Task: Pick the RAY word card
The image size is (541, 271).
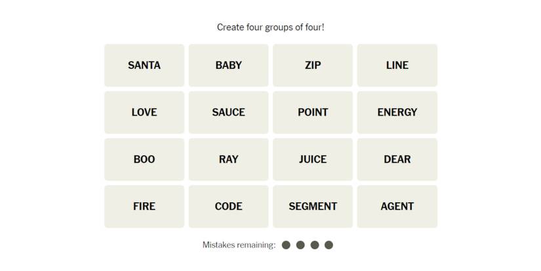Action: [228, 159]
